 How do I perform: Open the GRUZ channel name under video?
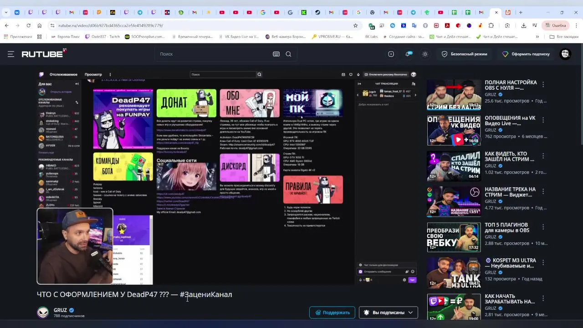click(x=60, y=310)
